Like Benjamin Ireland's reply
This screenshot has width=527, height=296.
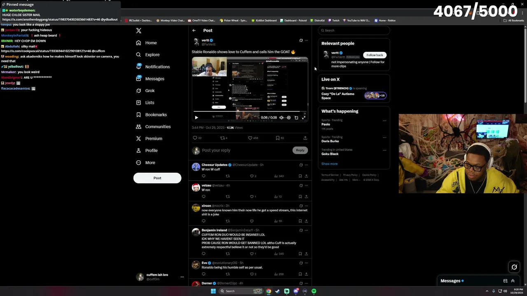(252, 254)
